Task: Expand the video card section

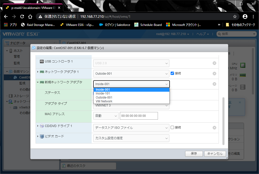Action: [38, 136]
